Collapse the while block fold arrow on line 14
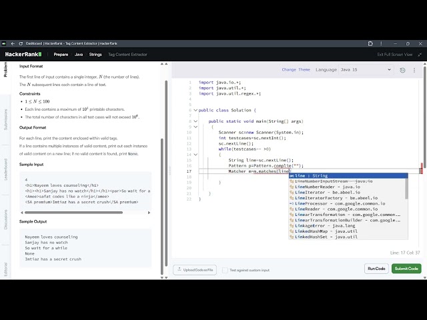This screenshot has width=427, height=320. click(x=195, y=155)
